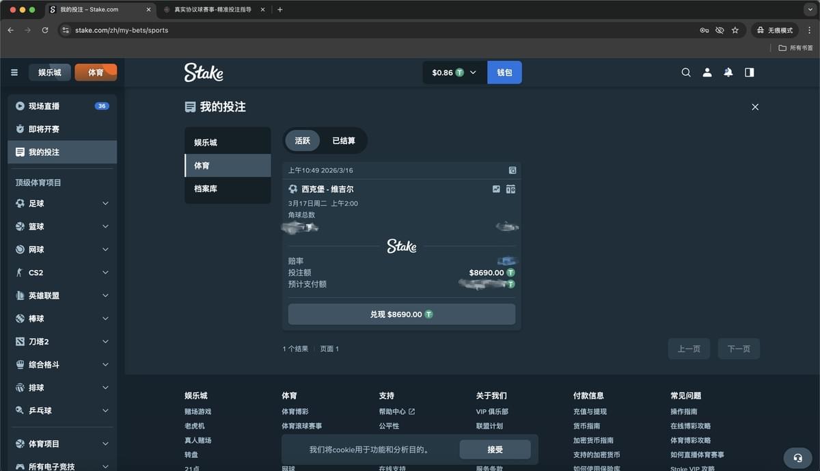Screen dimensions: 820x471
Task: Switch to the 娱乐城 top toggle
Action: (49, 72)
